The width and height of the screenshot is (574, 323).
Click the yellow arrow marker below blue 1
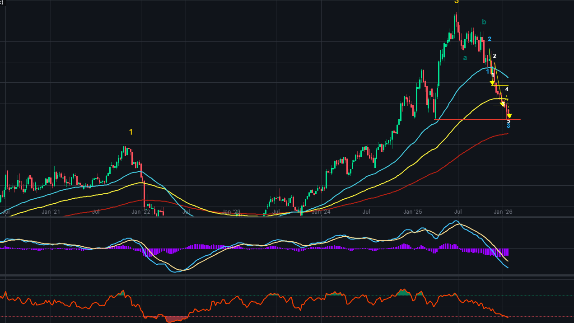click(x=492, y=82)
